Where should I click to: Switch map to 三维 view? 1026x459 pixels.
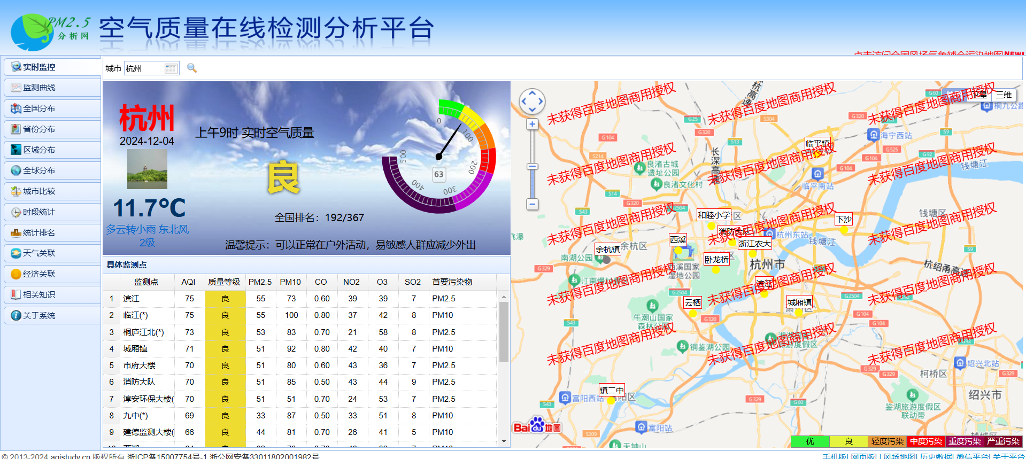click(x=1004, y=95)
